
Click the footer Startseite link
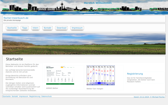click(x=7, y=96)
